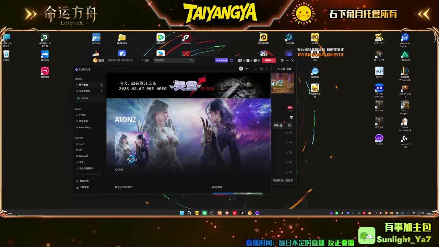Viewport: 439px width, 247px height.
Task: Open Windows Start menu on taskbar
Action: (x=182, y=213)
